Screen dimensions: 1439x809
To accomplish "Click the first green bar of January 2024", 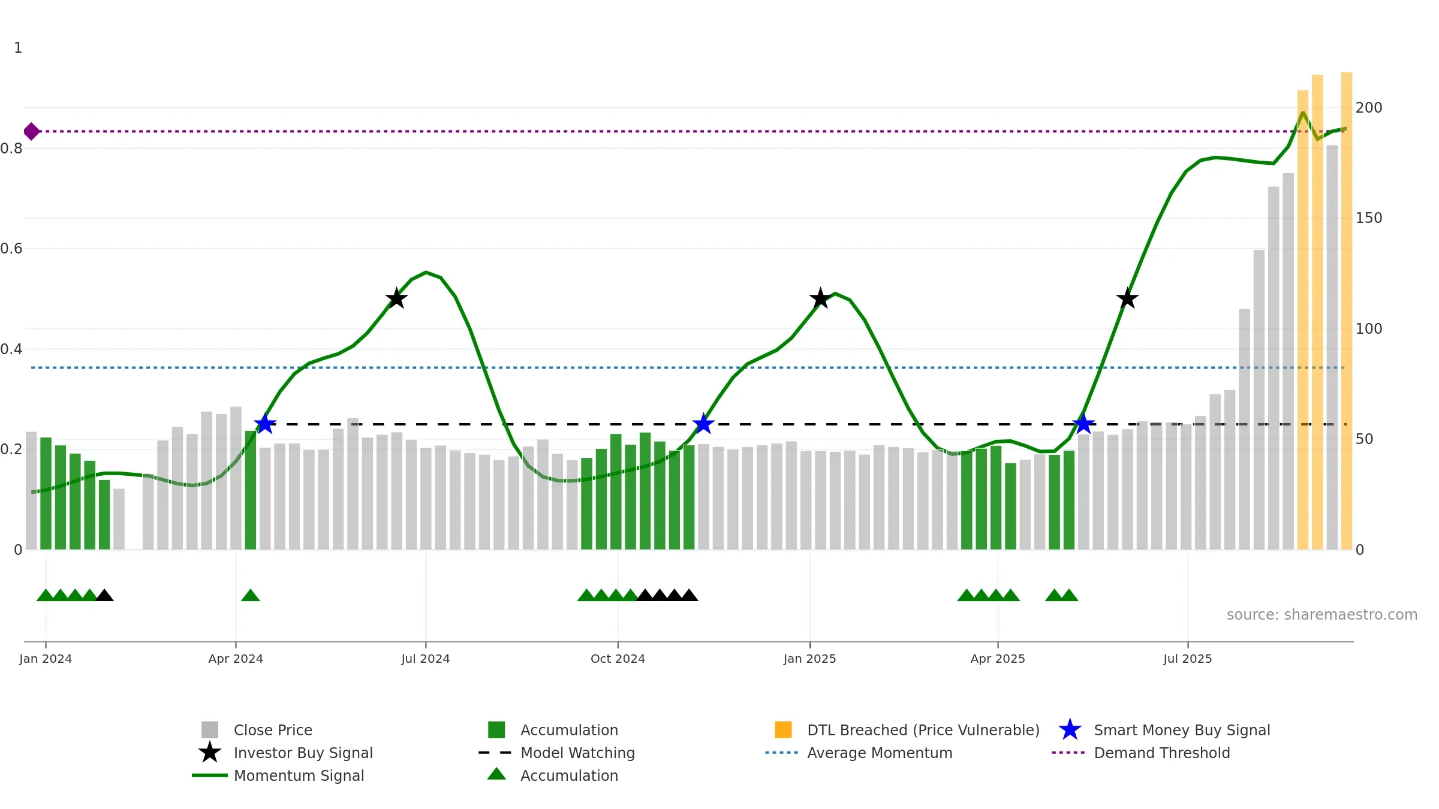I will 46,493.
